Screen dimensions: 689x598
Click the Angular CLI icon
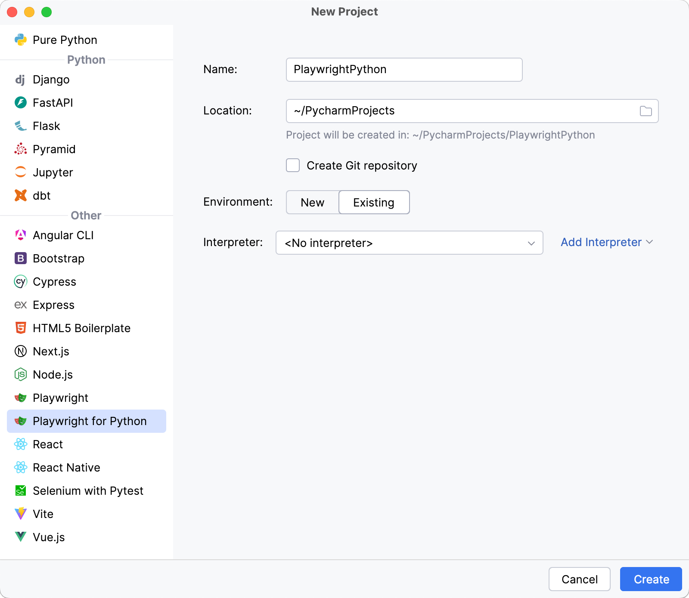coord(21,235)
